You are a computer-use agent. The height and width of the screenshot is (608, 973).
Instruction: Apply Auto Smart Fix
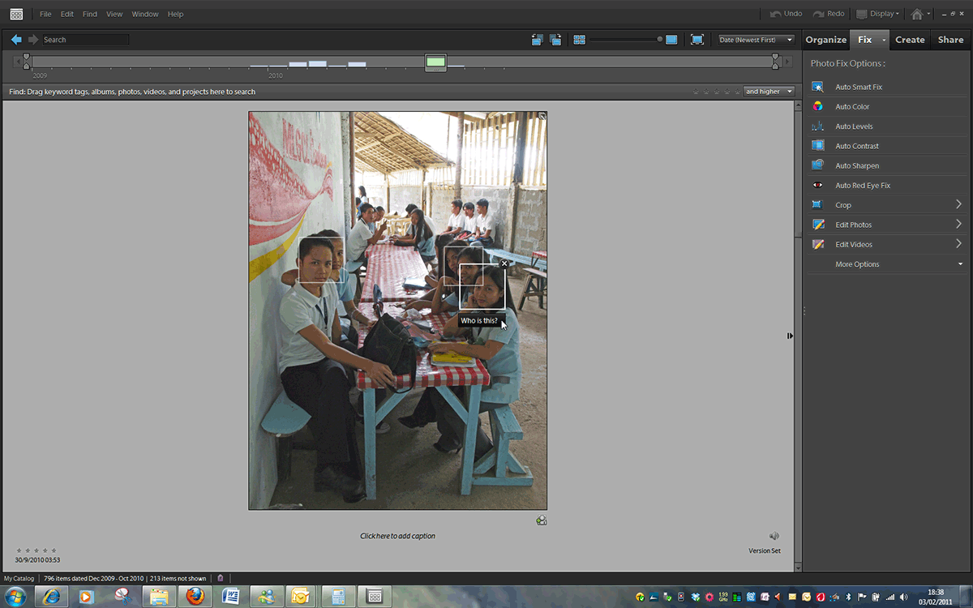pyautogui.click(x=859, y=87)
